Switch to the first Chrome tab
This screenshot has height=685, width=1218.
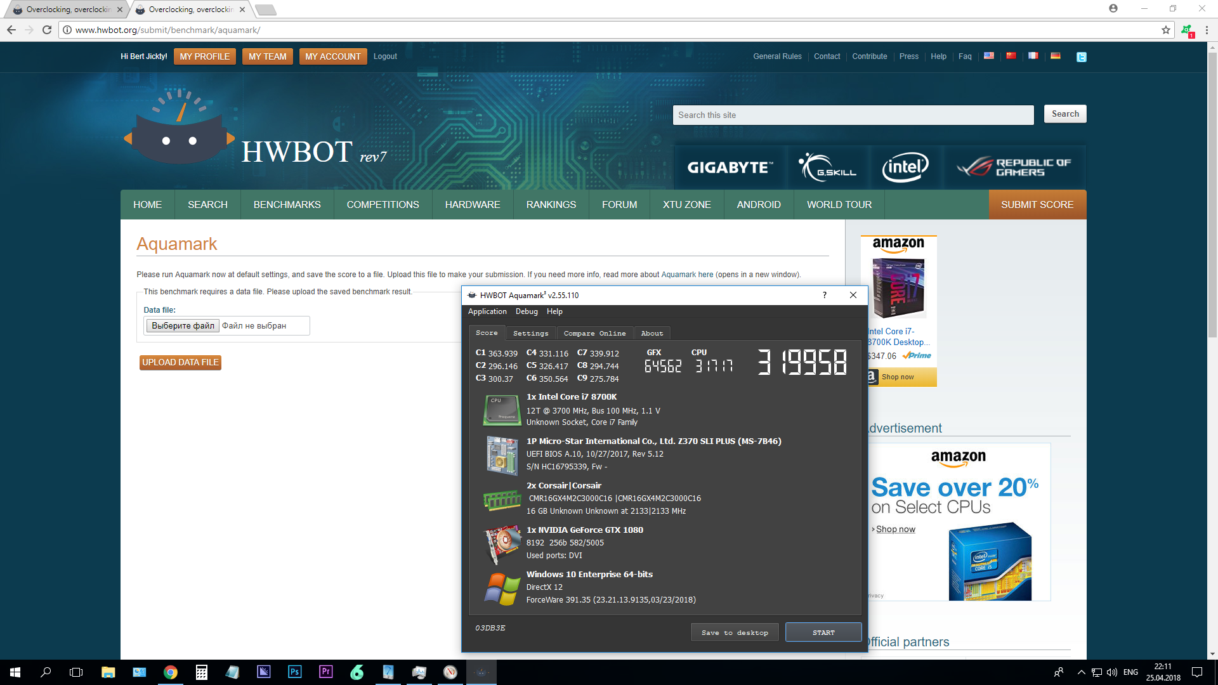pos(67,10)
